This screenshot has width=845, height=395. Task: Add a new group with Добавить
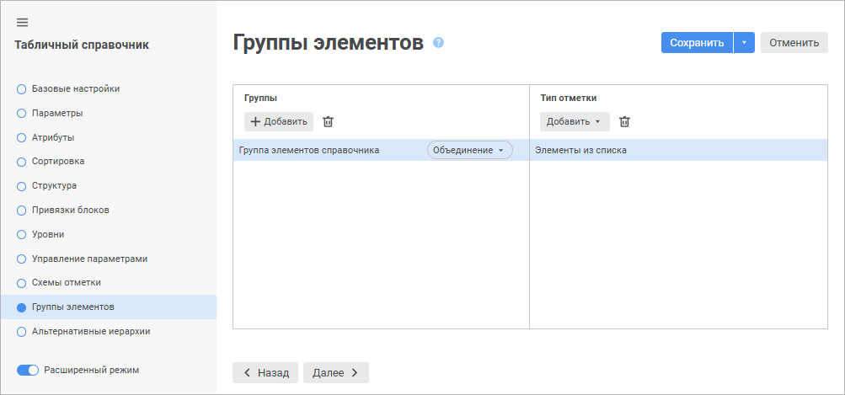(279, 122)
